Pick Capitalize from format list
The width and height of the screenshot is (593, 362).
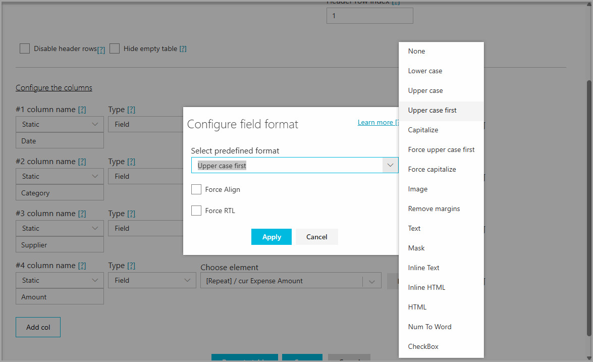pyautogui.click(x=441, y=130)
